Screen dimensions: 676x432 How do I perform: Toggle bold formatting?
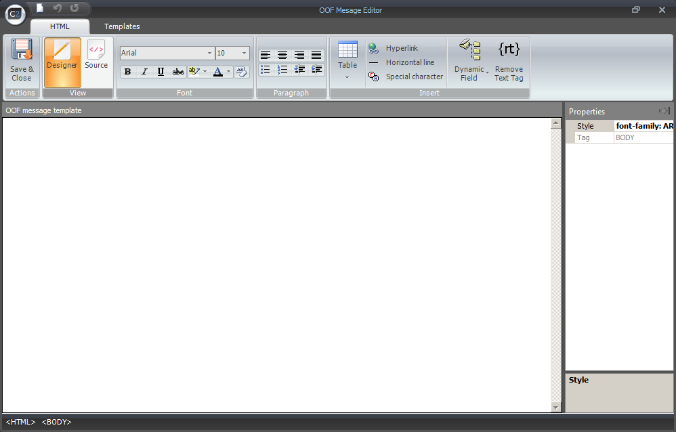(127, 72)
